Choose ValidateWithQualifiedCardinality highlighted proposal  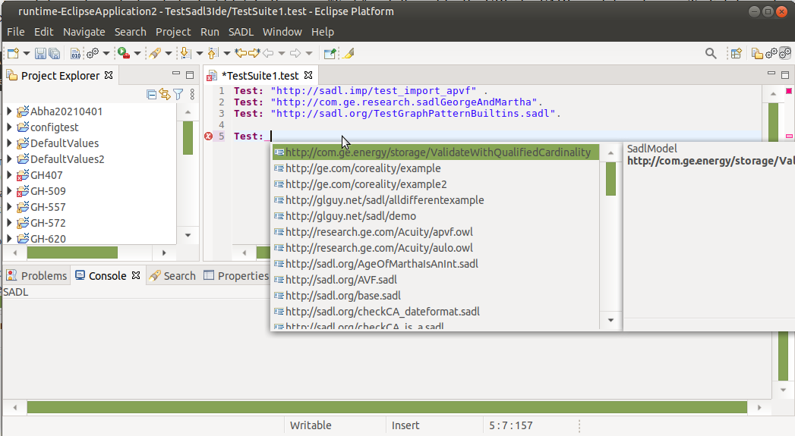pos(436,152)
